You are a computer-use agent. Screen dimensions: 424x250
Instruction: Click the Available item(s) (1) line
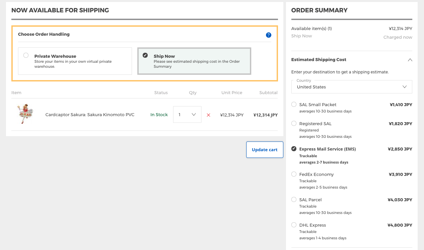click(x=311, y=29)
